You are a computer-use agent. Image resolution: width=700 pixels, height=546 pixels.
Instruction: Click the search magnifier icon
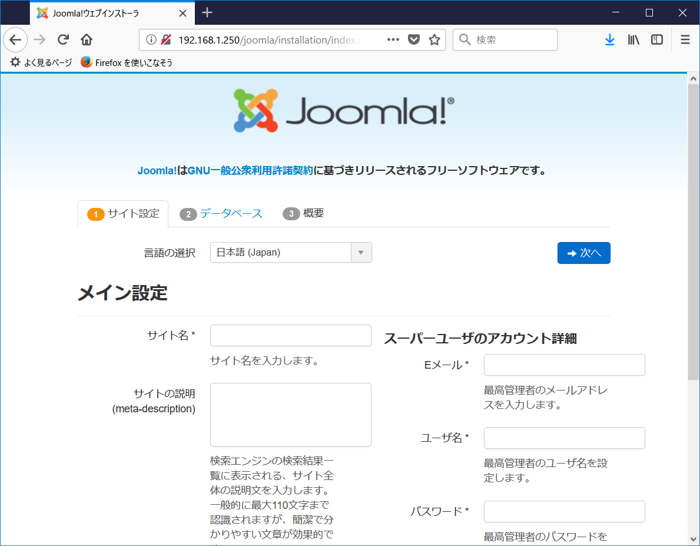click(x=465, y=40)
